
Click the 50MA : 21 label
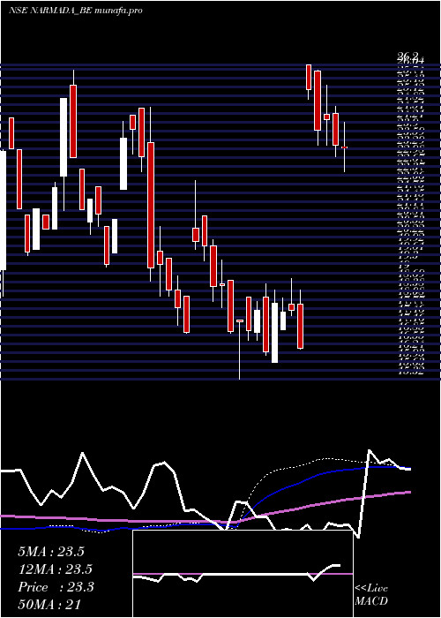coord(49,605)
